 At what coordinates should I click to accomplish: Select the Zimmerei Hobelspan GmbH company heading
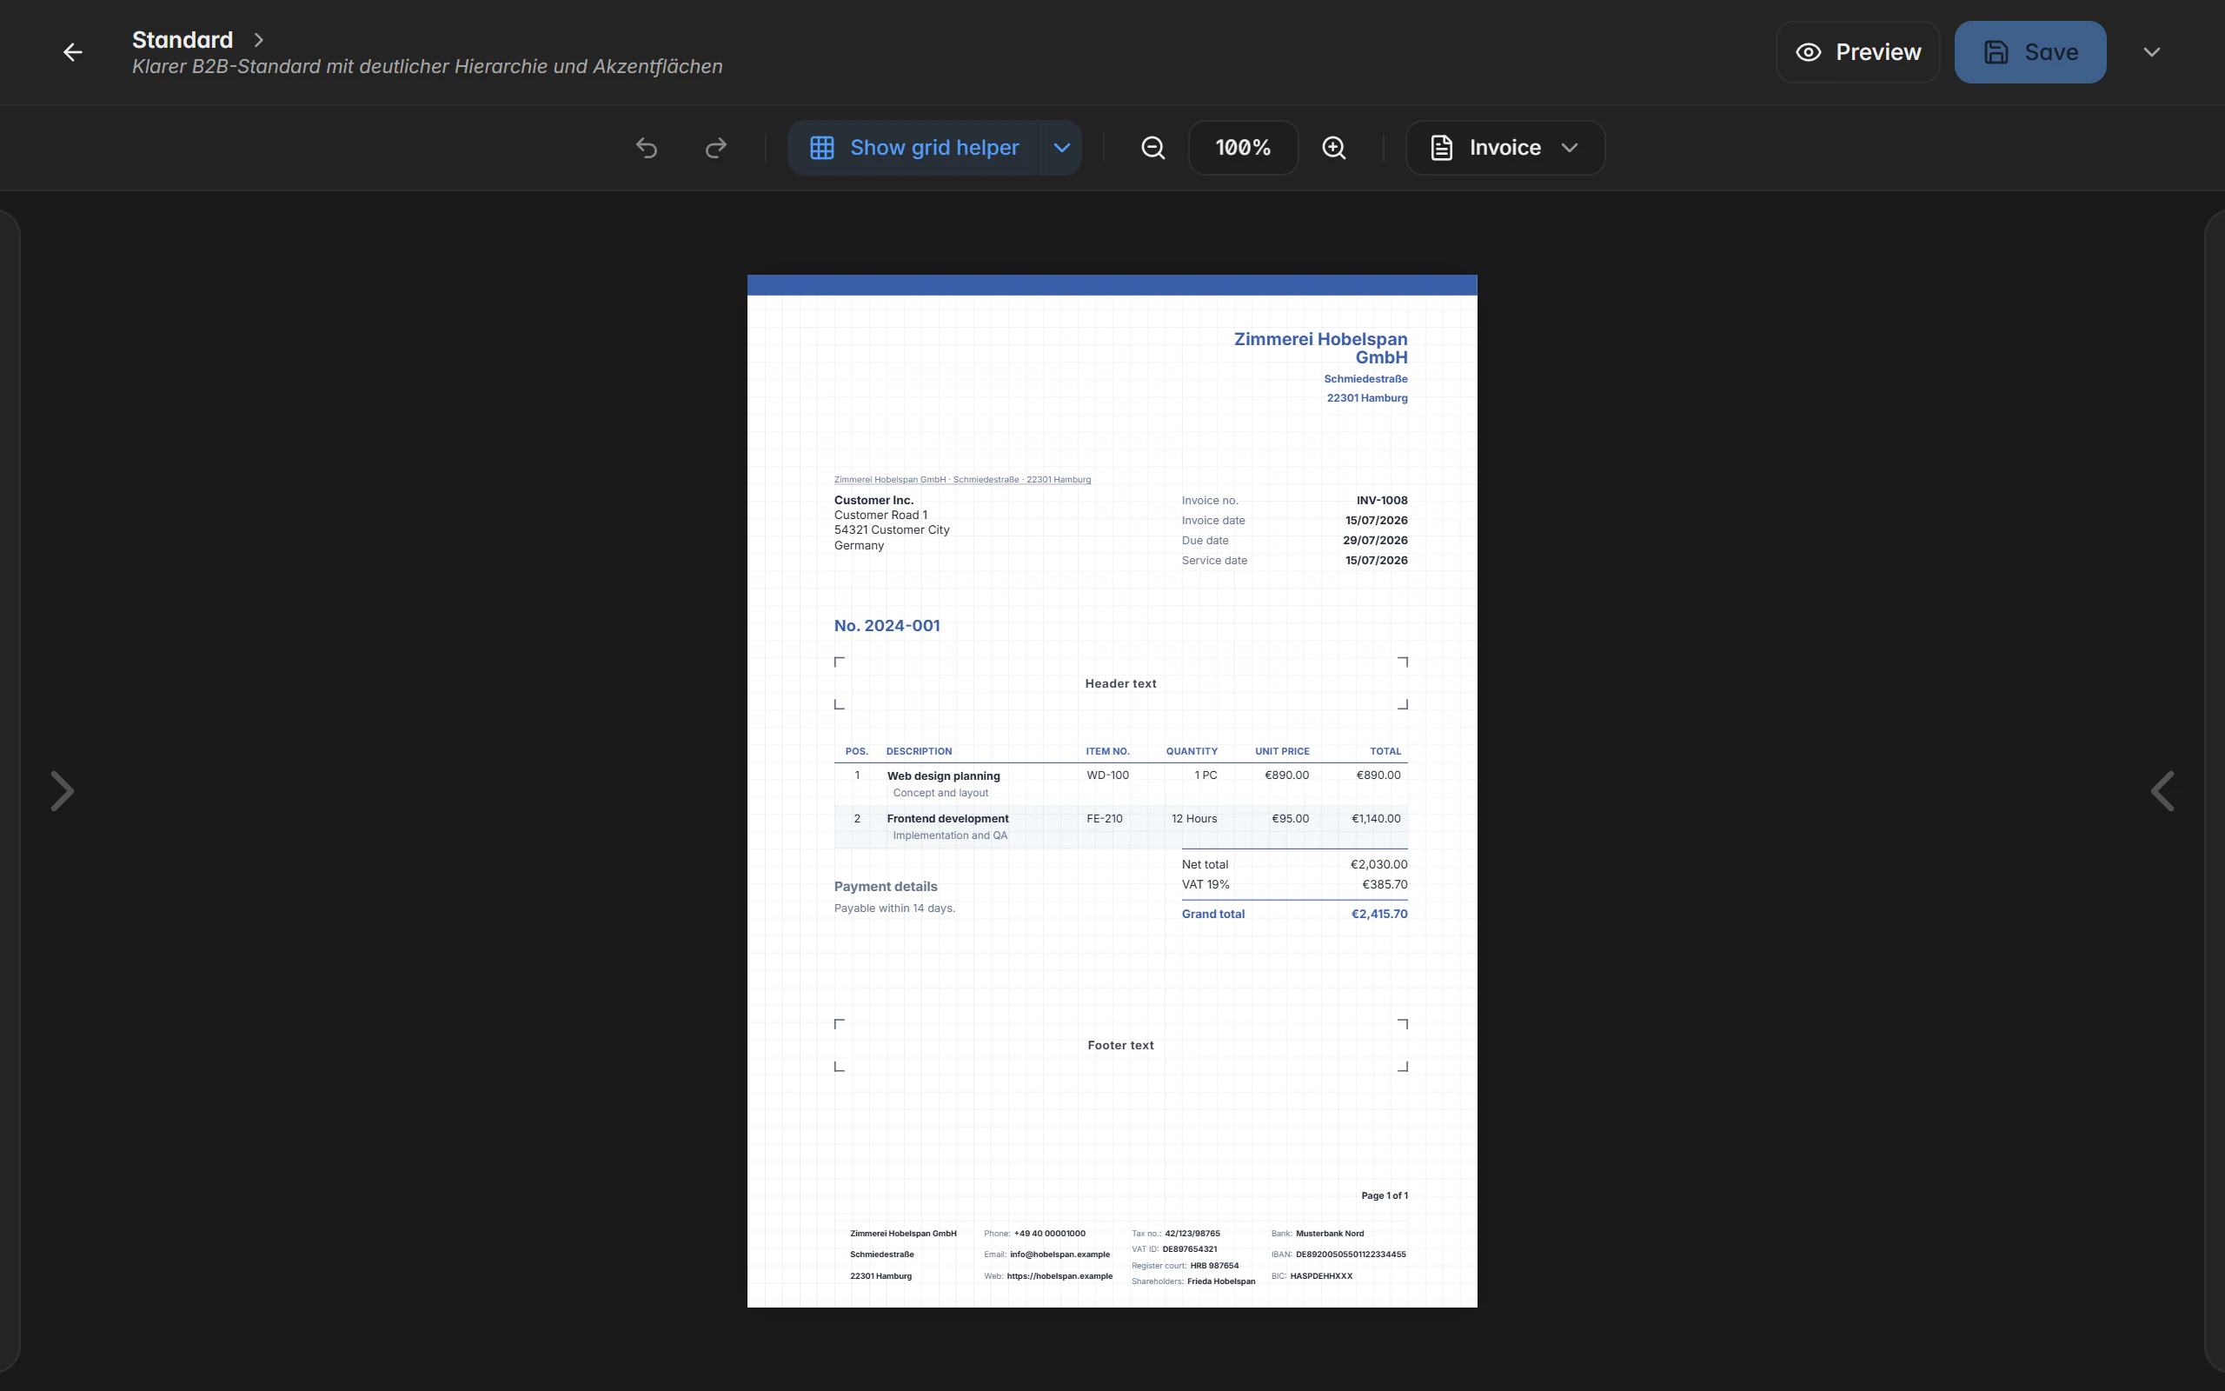click(1320, 348)
